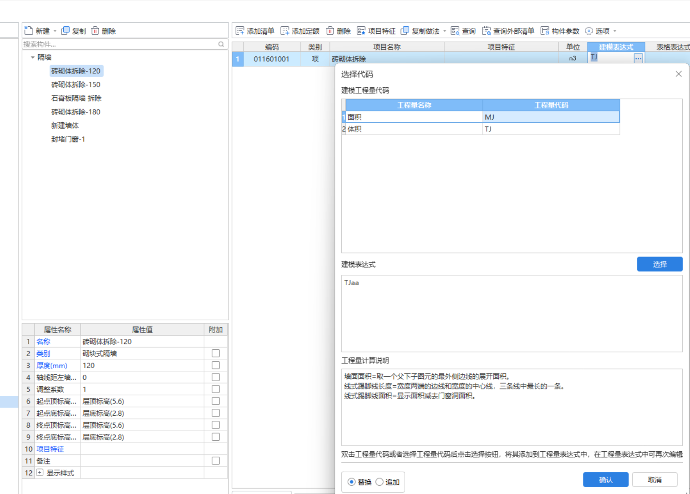Viewport: 690px width, 494px height.
Task: Click the 删除 icon in component panel
Action: 95,30
